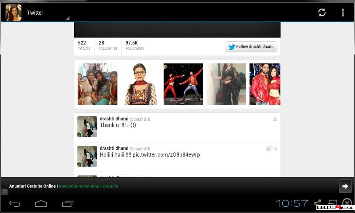
Task: Open woman with glasses photo thumbnail
Action: pyautogui.click(x=140, y=84)
